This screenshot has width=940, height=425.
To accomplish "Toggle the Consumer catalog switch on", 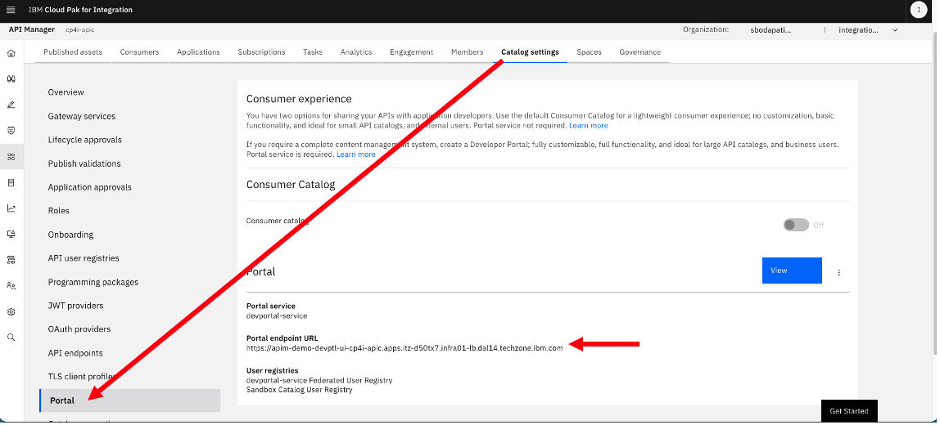I will (x=796, y=225).
